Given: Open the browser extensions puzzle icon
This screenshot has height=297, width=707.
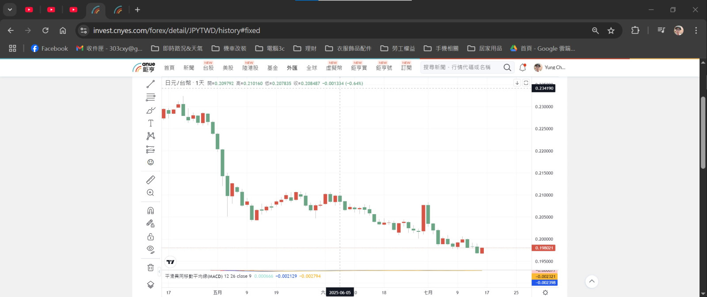Looking at the screenshot, I should (x=635, y=30).
